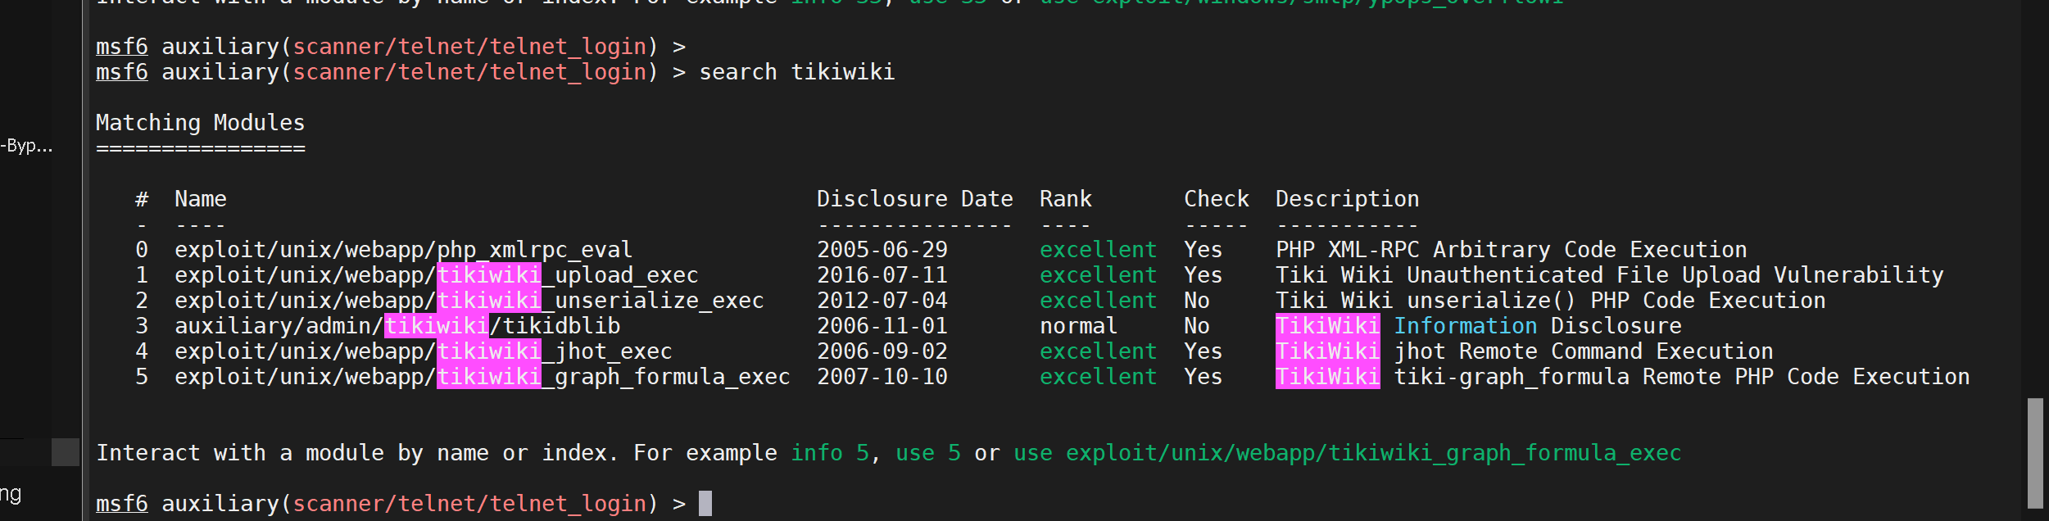This screenshot has width=2049, height=521.
Task: Click the green 'info 5' example text
Action: [x=830, y=453]
